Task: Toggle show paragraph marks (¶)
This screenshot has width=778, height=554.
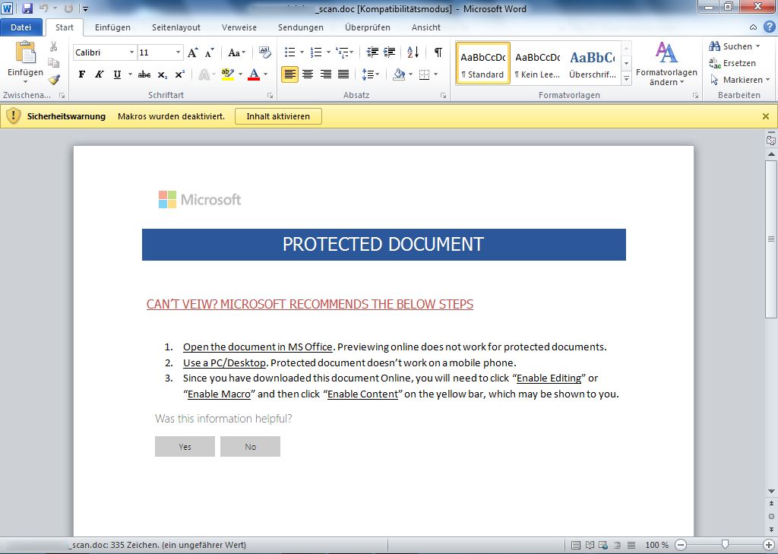Action: pyautogui.click(x=438, y=52)
